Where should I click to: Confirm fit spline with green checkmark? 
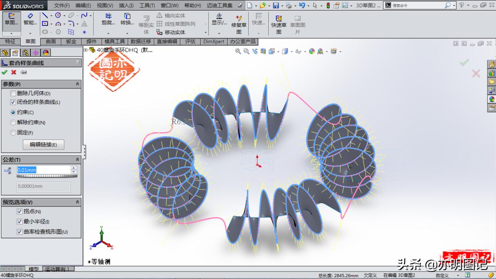click(x=5, y=72)
